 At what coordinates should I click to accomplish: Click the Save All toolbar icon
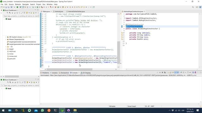(x=9, y=7)
